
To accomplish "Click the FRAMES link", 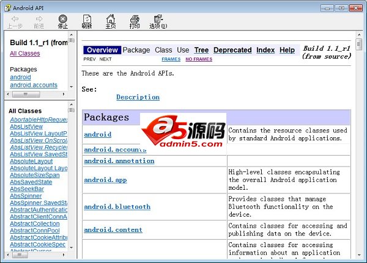I will [x=171, y=59].
